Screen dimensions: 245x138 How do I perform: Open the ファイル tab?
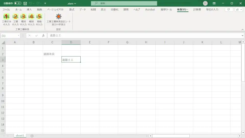pyautogui.click(x=6, y=9)
